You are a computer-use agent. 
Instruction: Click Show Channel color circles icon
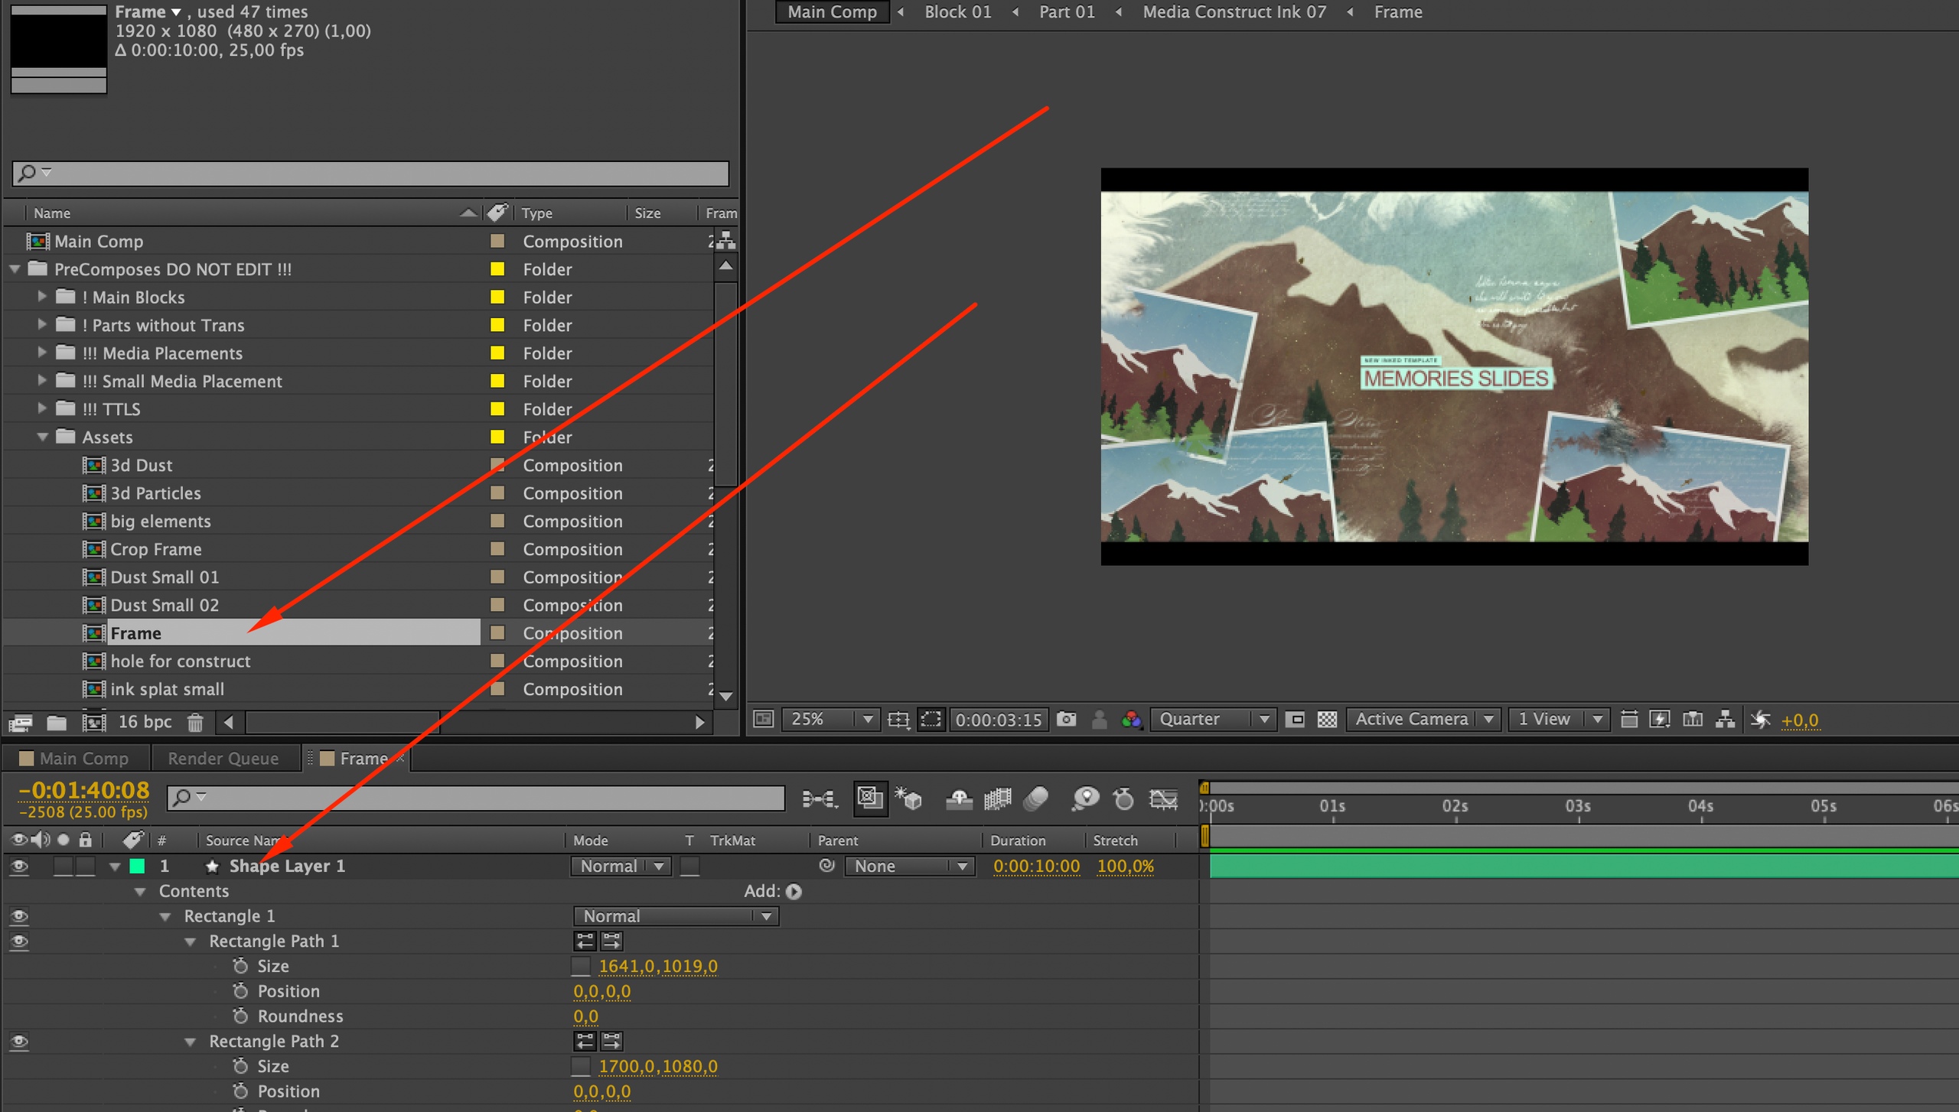click(x=1131, y=719)
